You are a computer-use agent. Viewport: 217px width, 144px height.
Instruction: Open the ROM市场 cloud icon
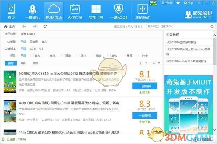[54, 12]
